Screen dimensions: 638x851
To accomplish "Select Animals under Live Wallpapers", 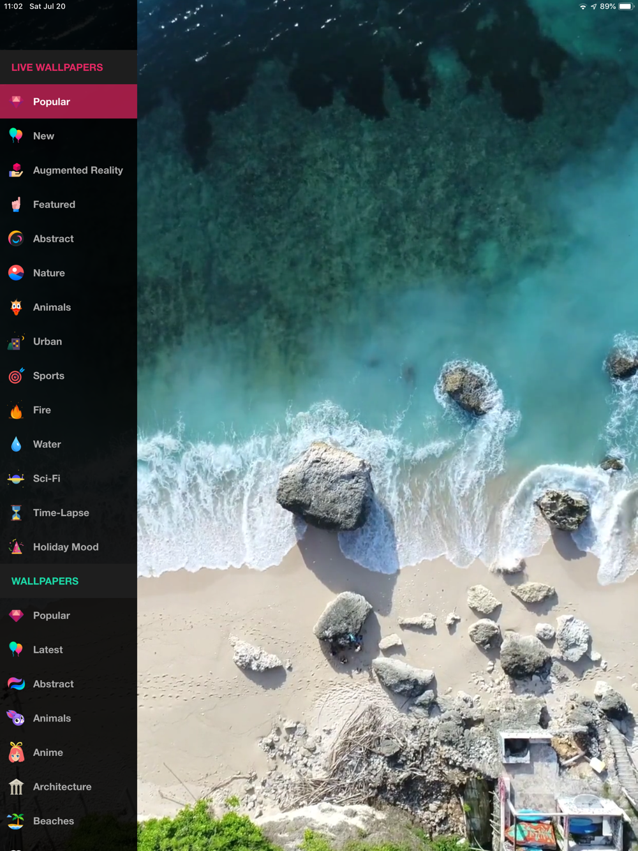I will 68,307.
